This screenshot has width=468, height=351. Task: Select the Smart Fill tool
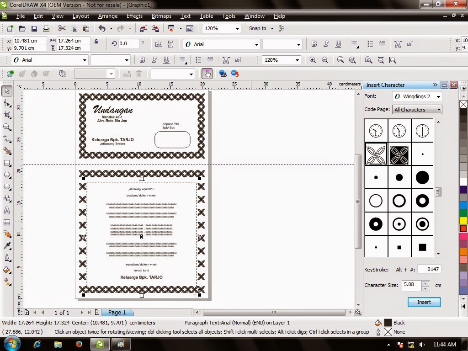7,151
